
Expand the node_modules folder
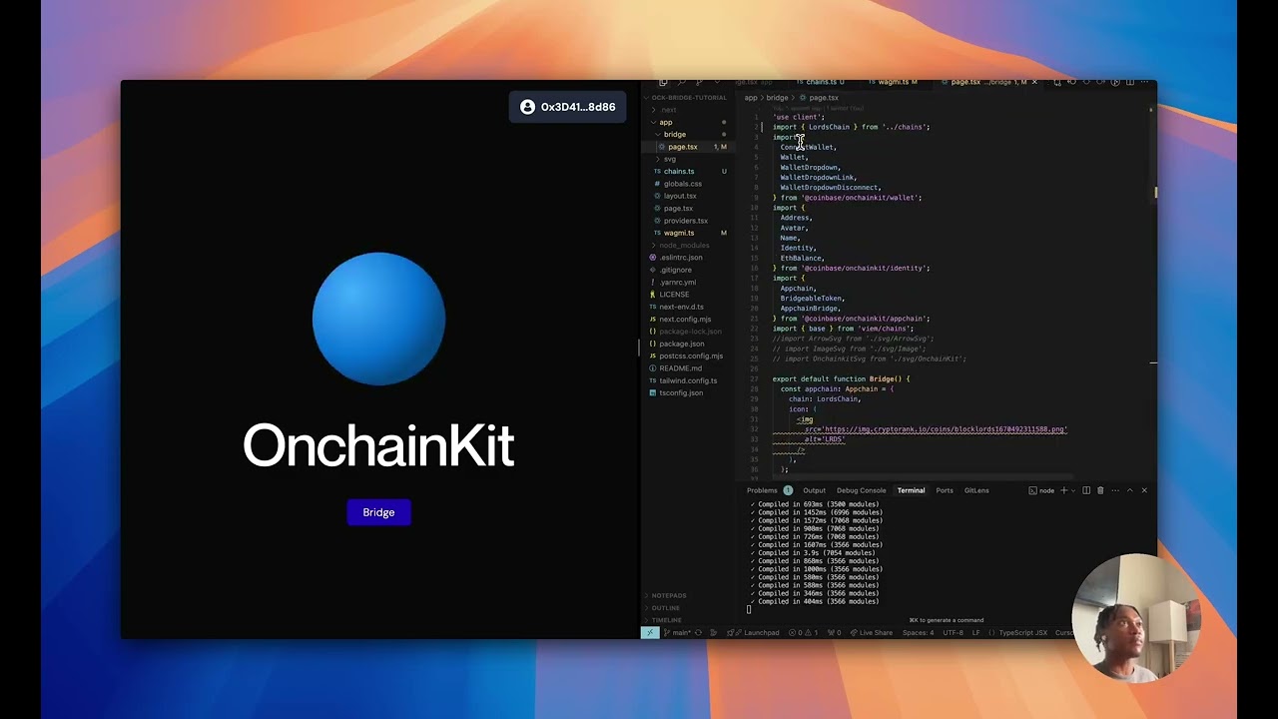coord(684,245)
